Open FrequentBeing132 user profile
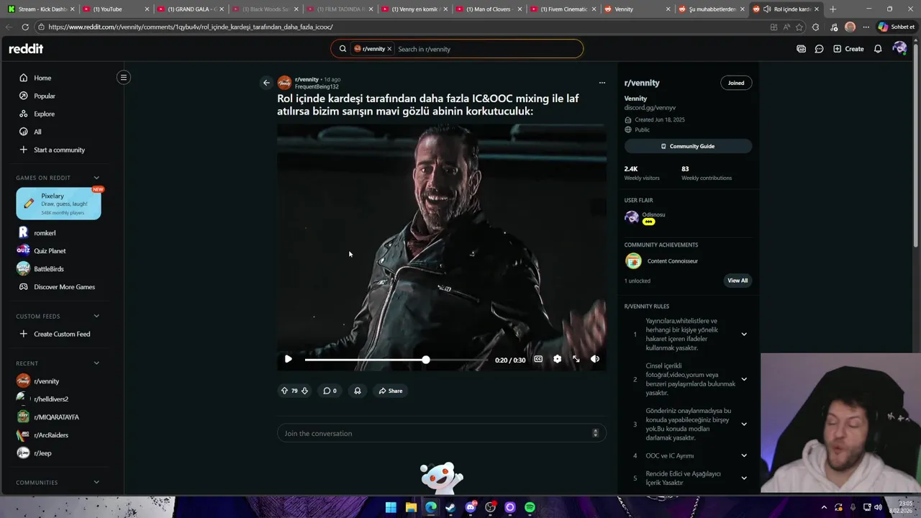921x518 pixels. [x=317, y=87]
